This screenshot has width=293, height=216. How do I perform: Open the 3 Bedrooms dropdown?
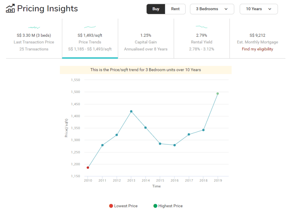pyautogui.click(x=212, y=9)
